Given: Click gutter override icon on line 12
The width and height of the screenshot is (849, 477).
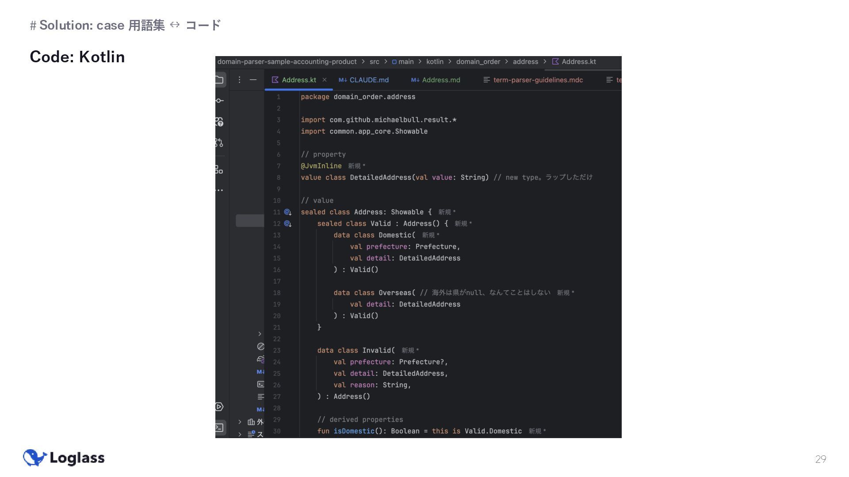Looking at the screenshot, I should coord(287,224).
